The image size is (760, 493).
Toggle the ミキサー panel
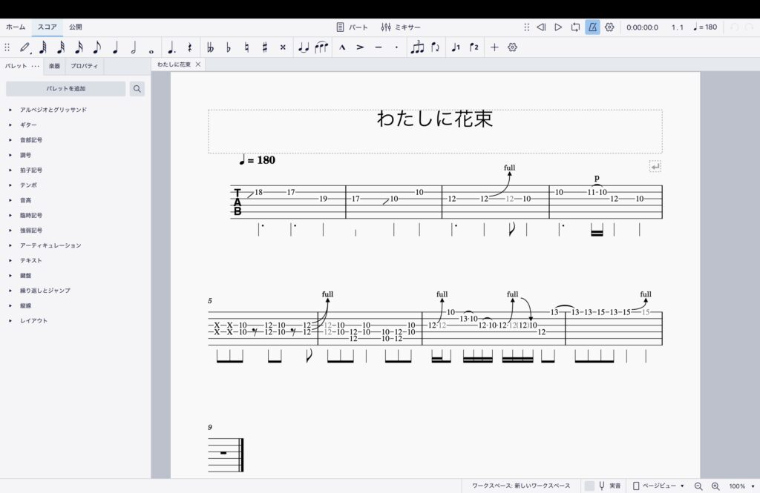[x=401, y=27]
